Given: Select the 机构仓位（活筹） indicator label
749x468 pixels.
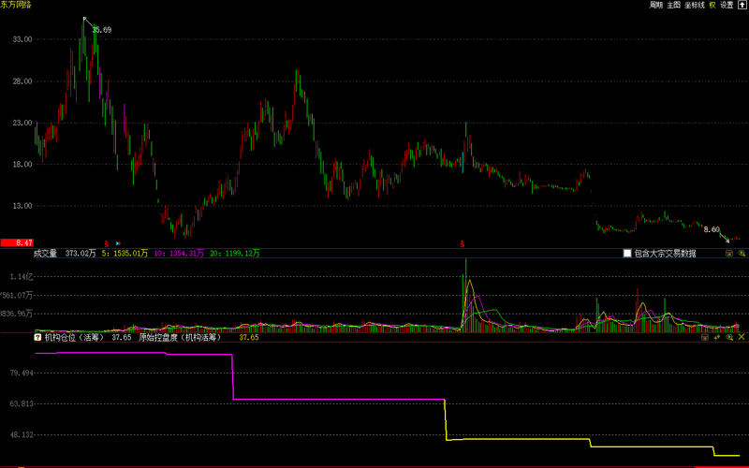Looking at the screenshot, I should click(x=75, y=337).
